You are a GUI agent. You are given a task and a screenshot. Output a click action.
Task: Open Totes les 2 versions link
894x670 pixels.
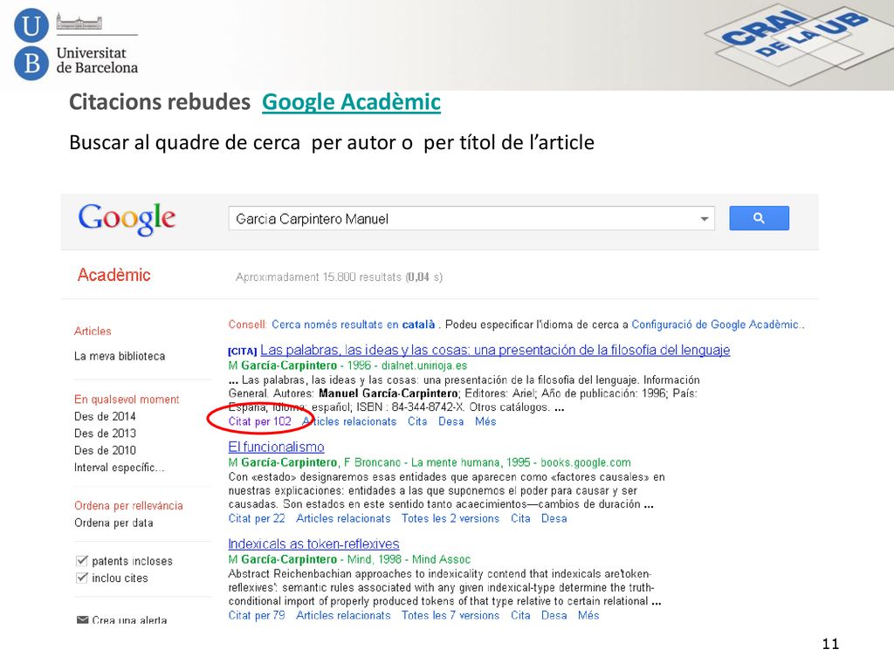(450, 518)
